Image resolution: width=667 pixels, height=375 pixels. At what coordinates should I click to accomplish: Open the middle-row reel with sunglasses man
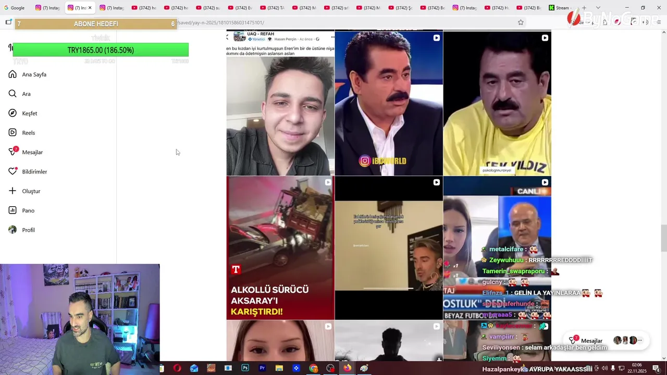coord(389,248)
